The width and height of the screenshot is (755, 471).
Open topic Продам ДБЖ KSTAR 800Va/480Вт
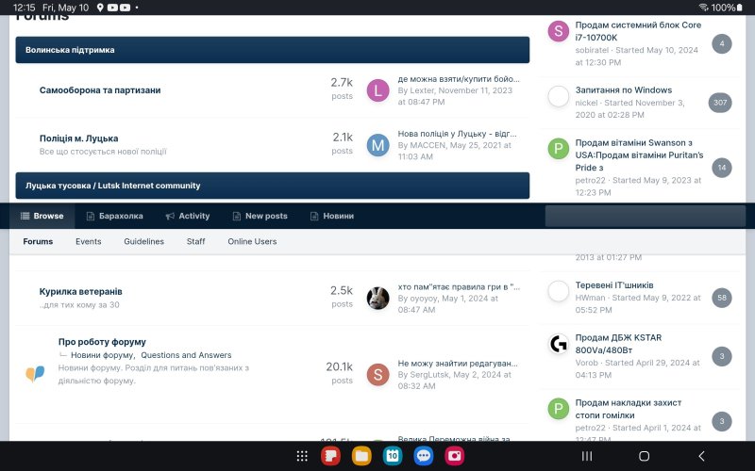coord(619,344)
